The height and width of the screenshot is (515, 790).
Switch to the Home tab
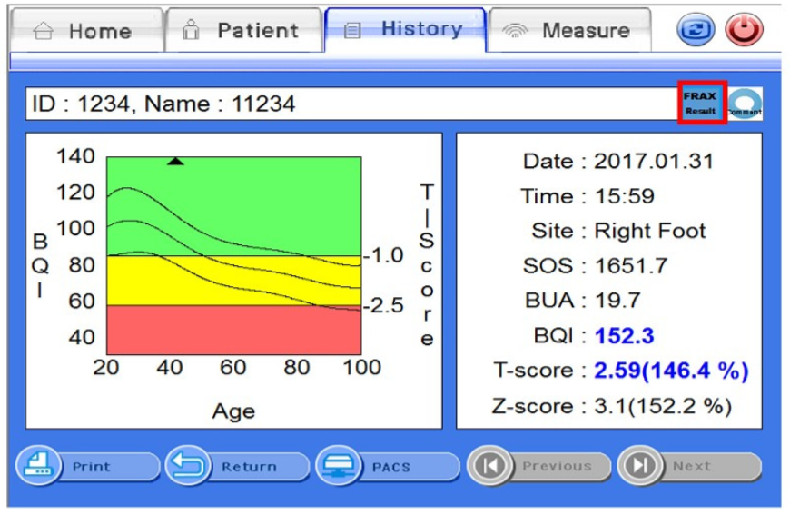(x=84, y=31)
